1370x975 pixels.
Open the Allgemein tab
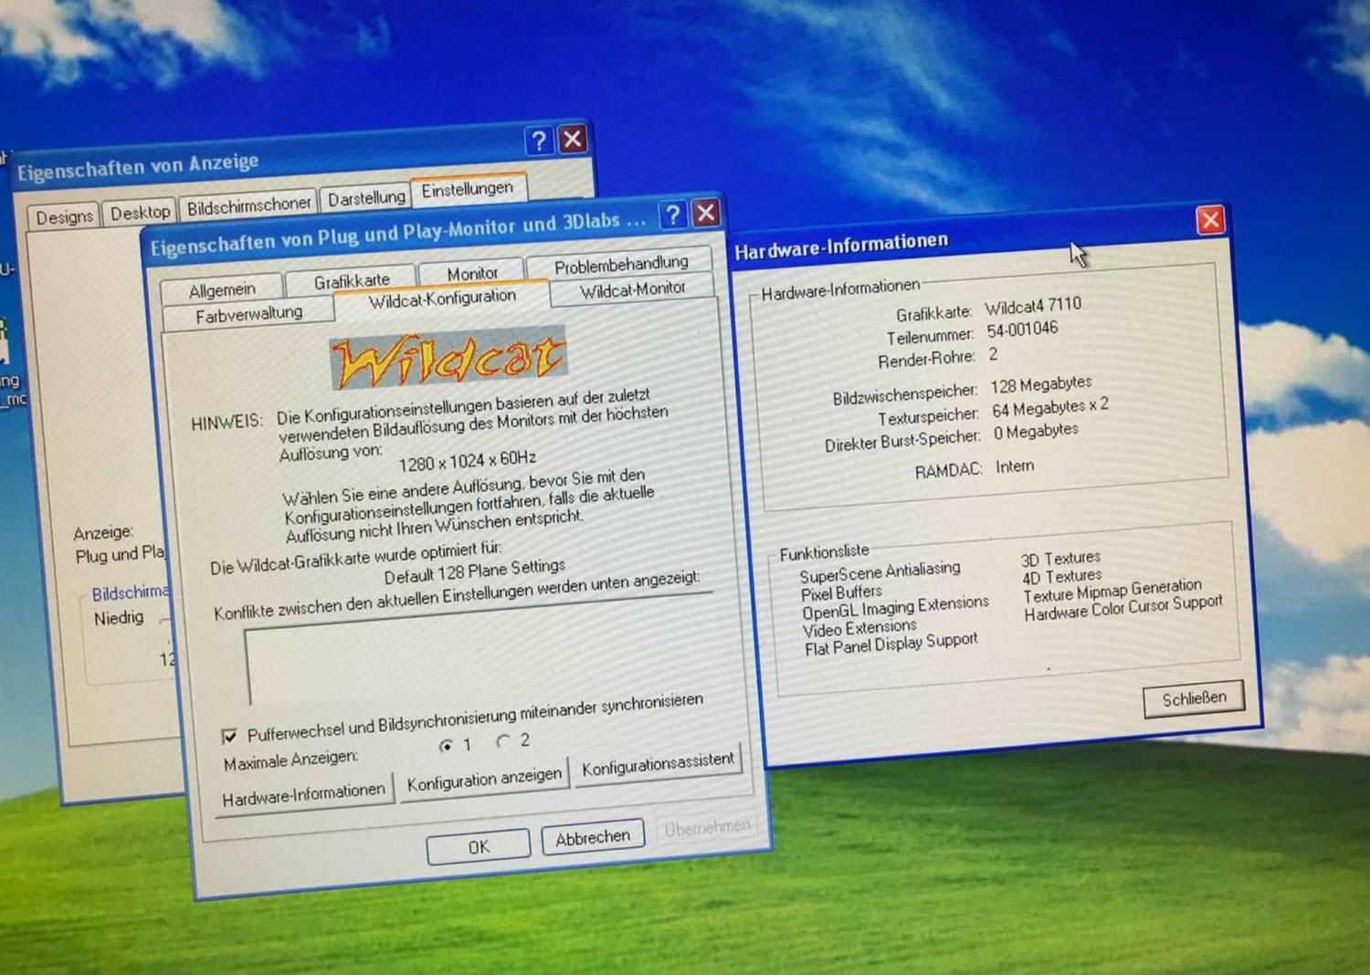(222, 290)
